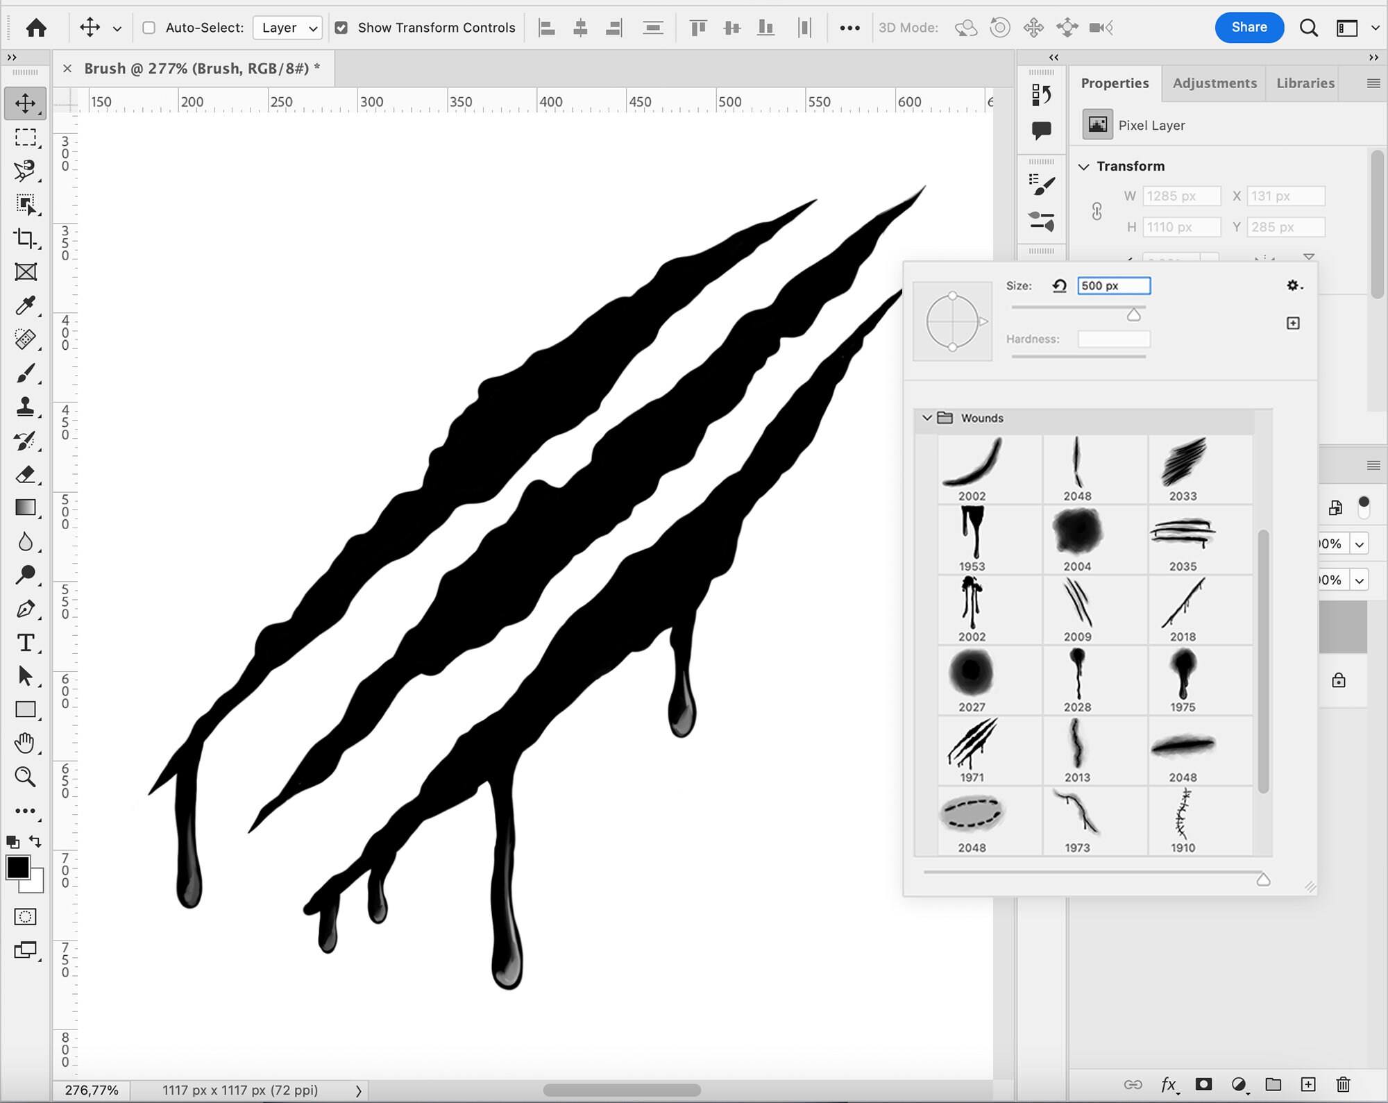Open the Zoom tool
The height and width of the screenshot is (1103, 1388).
[26, 777]
